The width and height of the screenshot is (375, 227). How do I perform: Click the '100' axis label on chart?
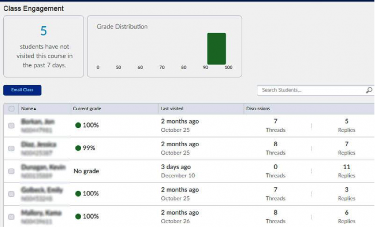[x=228, y=67]
